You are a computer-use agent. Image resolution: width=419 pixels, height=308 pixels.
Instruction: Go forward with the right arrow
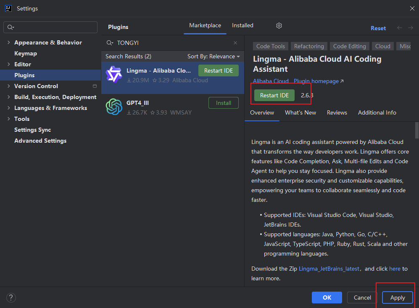click(411, 28)
